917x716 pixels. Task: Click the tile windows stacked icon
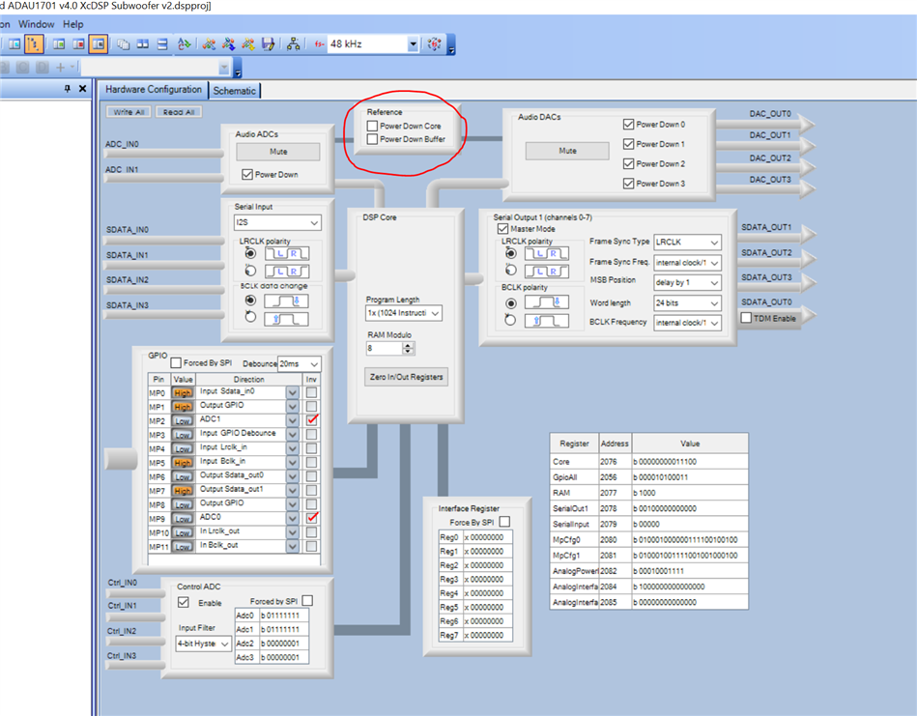pyautogui.click(x=162, y=43)
